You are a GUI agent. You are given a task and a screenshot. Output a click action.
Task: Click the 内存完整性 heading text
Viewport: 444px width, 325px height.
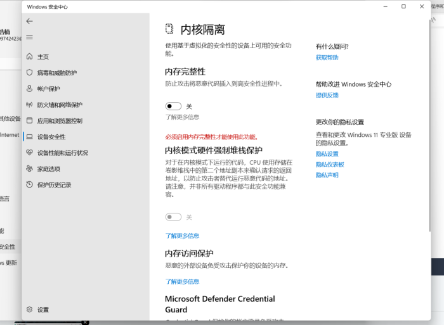(x=185, y=72)
